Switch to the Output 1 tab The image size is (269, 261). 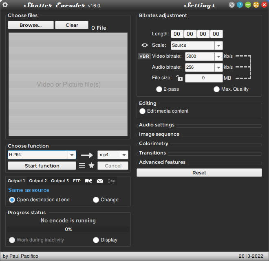pyautogui.click(x=16, y=181)
